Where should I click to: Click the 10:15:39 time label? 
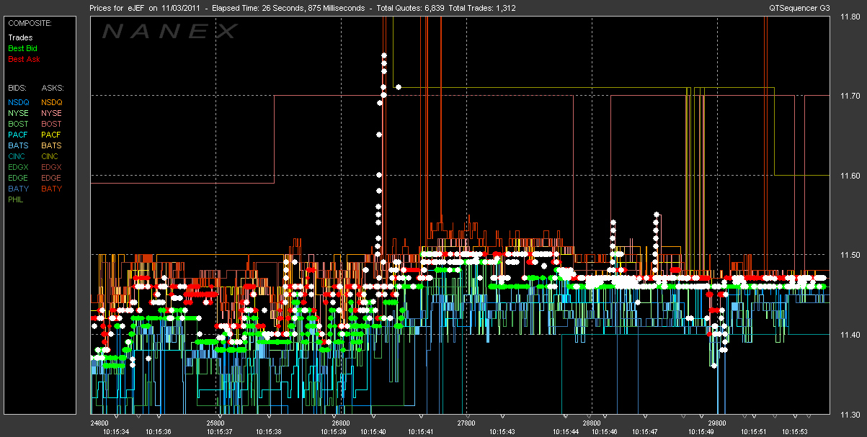(x=334, y=432)
